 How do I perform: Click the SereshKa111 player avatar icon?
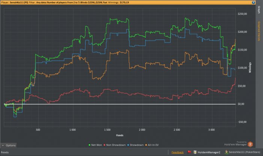(226, 152)
